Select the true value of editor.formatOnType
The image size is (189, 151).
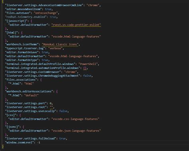coord(45,60)
